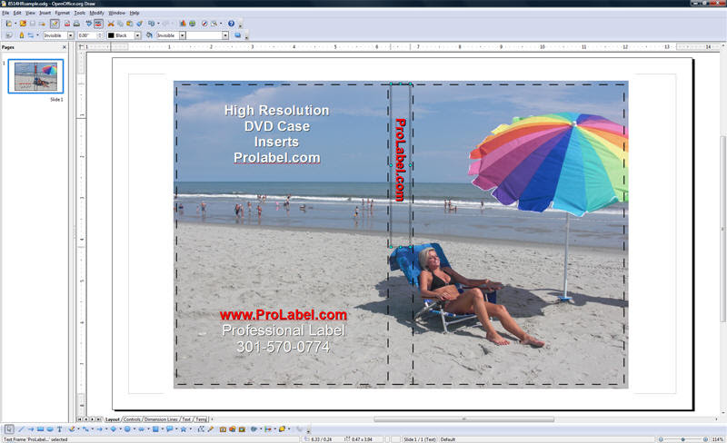Viewport: 727px width, 443px height.
Task: Select the Rectangle drawing tool
Action: tap(40, 429)
